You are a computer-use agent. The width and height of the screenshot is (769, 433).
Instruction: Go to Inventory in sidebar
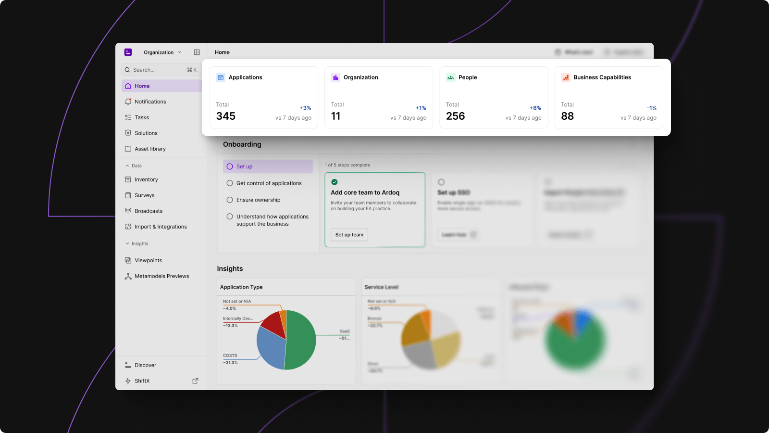tap(146, 179)
